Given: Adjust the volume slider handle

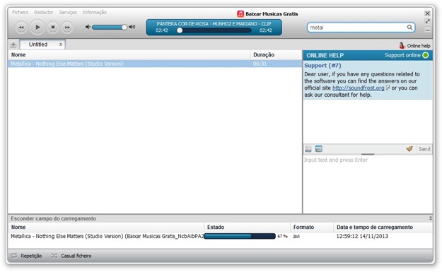Looking at the screenshot, I should 124,27.
